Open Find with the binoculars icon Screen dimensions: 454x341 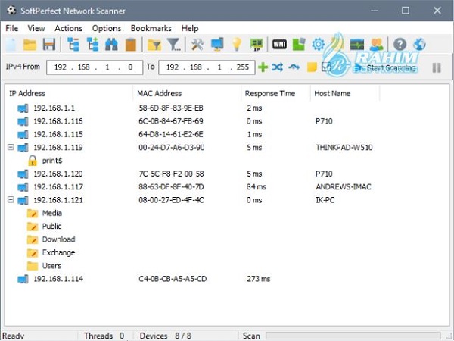click(x=111, y=45)
